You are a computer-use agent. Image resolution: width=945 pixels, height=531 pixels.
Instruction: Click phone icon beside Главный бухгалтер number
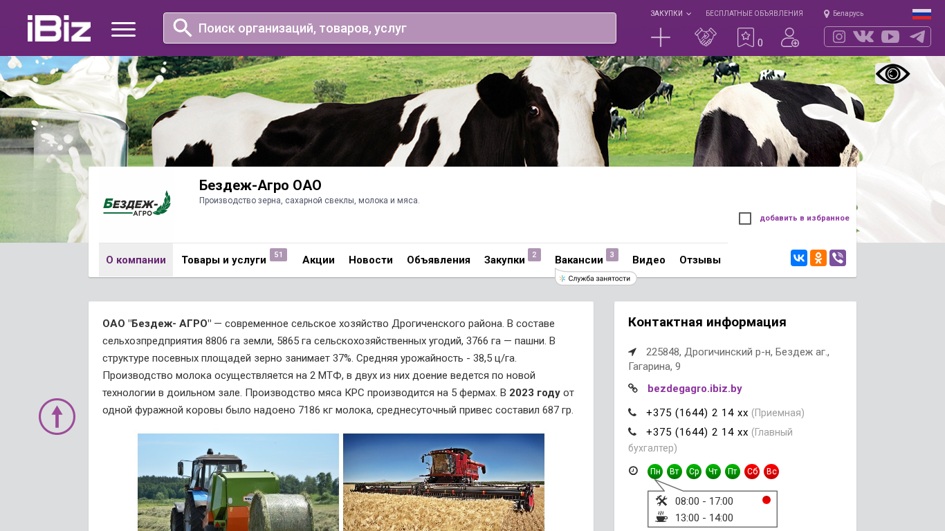pyautogui.click(x=632, y=432)
